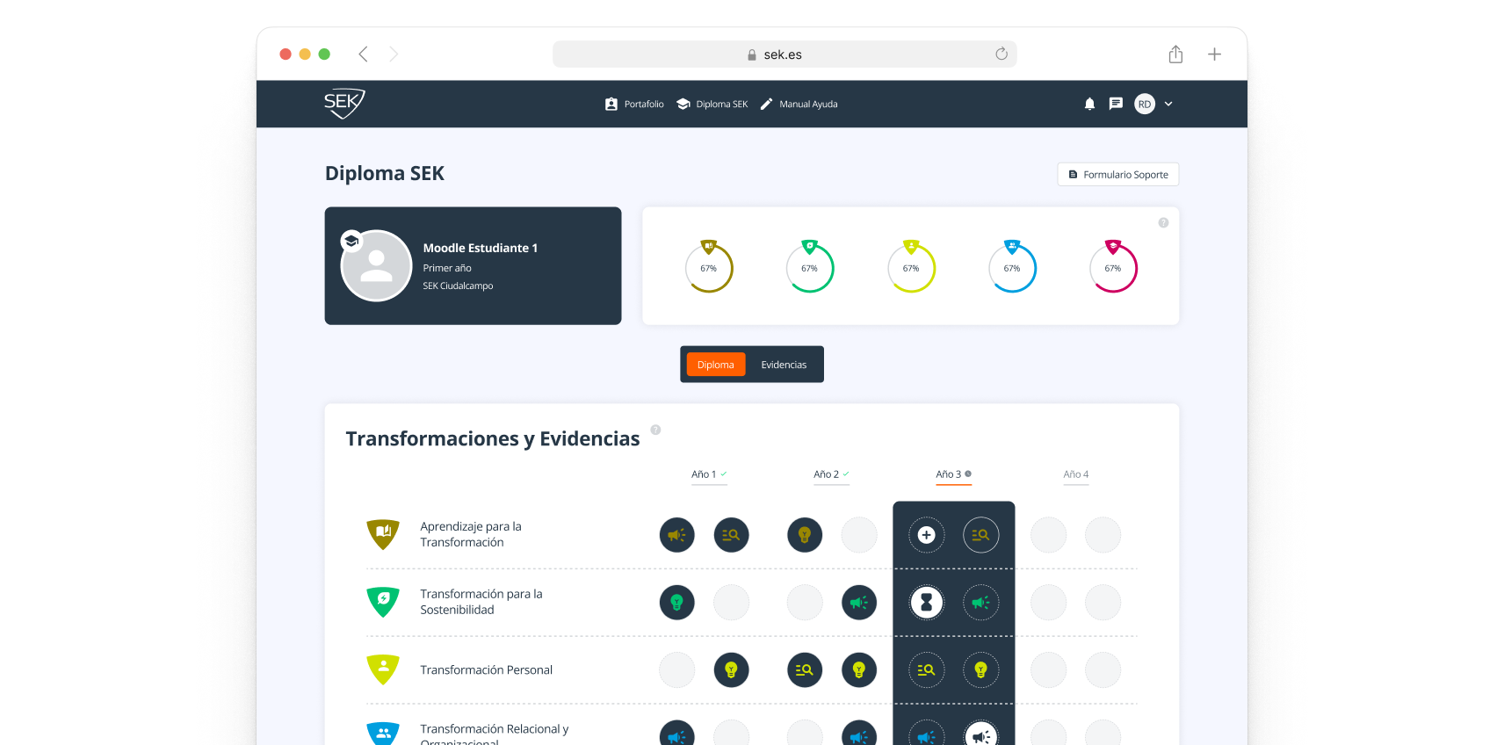Open Aprendizaje Año 1 megaphone evidence
The width and height of the screenshot is (1504, 745).
[x=677, y=535]
